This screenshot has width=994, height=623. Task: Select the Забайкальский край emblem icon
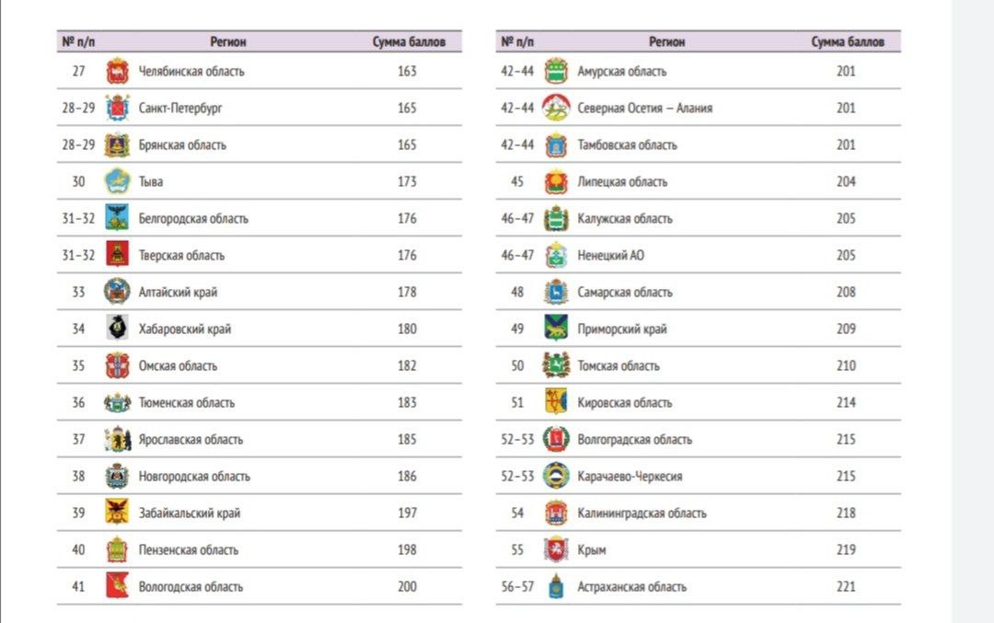point(117,513)
